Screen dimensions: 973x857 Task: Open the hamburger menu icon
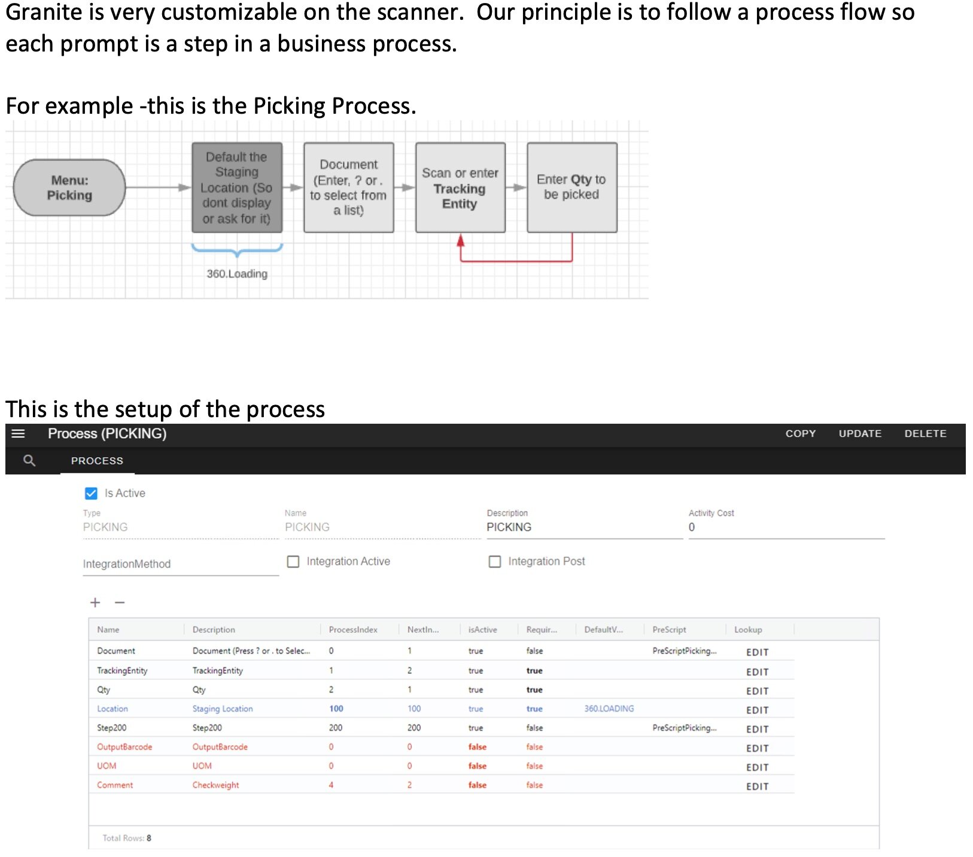click(19, 434)
